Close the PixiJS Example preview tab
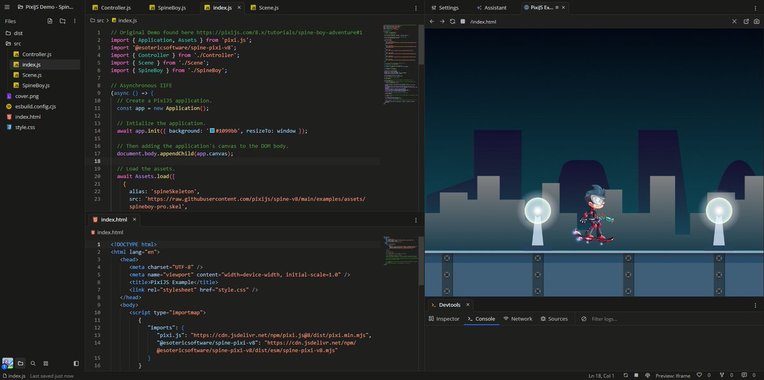764x380 pixels. click(x=563, y=8)
